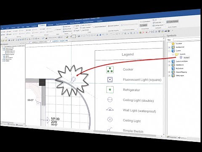Toggle Cables in Show/Hide group
This screenshot has height=152, width=202.
click(144, 25)
